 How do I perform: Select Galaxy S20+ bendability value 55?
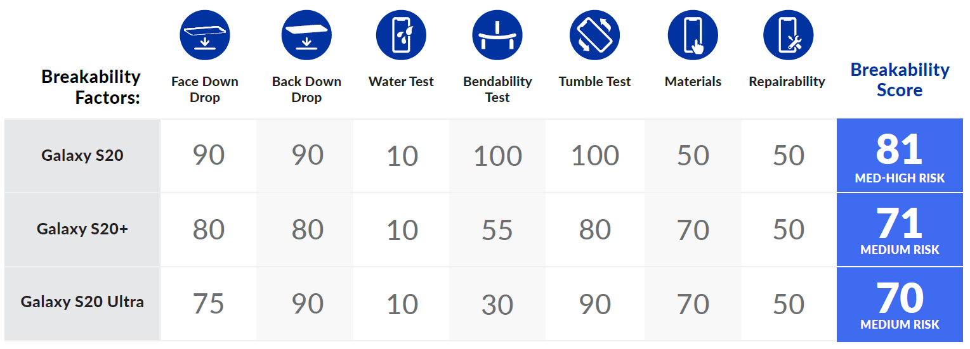pos(497,231)
